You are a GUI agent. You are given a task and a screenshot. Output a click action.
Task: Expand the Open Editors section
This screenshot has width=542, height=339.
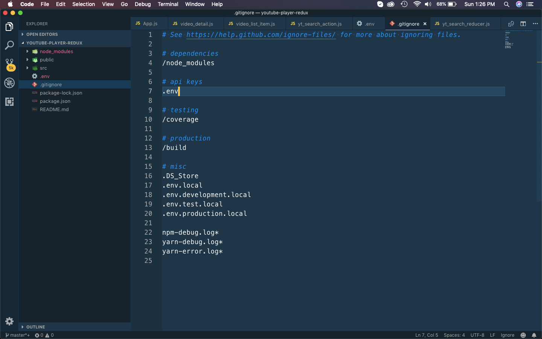coord(75,34)
